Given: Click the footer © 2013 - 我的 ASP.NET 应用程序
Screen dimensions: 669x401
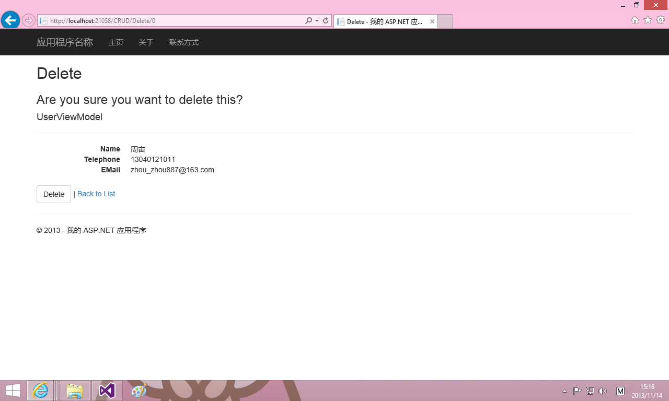Looking at the screenshot, I should pyautogui.click(x=91, y=230).
